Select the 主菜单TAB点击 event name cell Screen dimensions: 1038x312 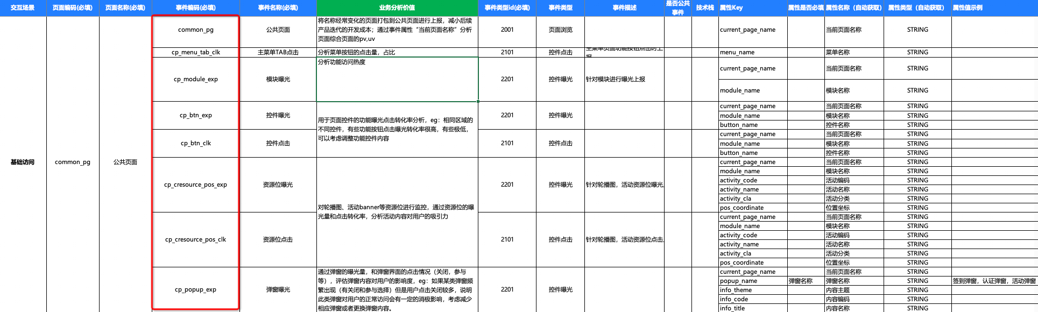pos(278,52)
